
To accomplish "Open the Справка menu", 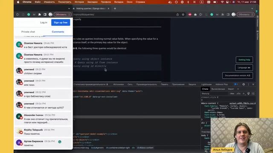I will coord(140,2).
